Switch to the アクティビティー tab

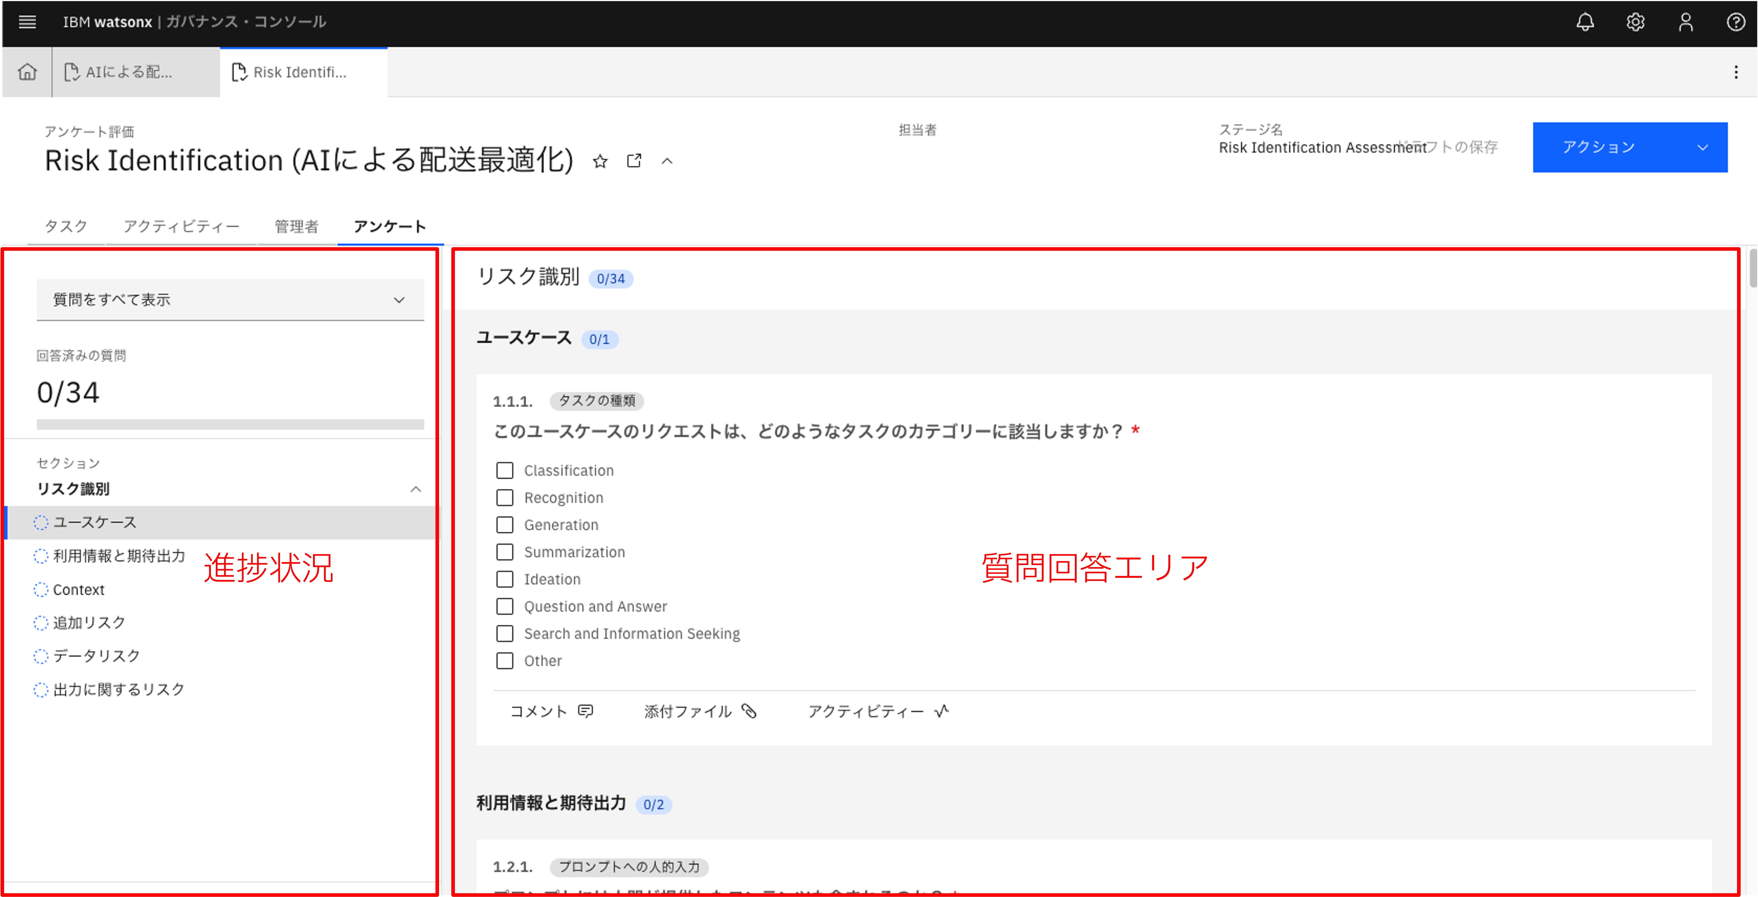click(x=181, y=226)
